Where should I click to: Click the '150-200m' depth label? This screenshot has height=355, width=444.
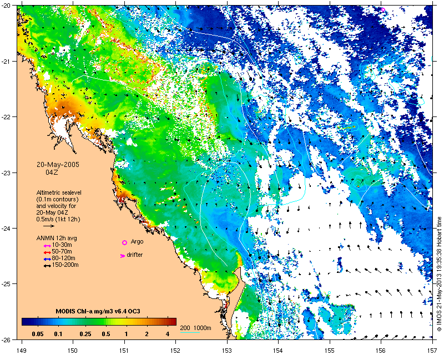tap(65, 265)
